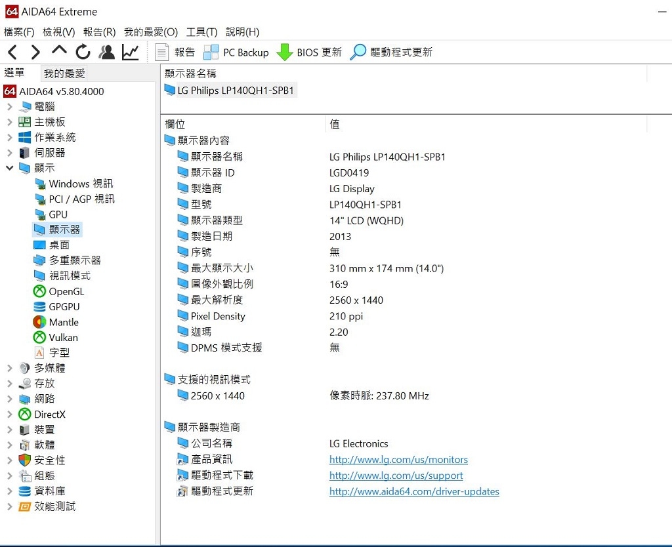Open the 報告(R) menu
This screenshot has width=672, height=547.
tap(100, 32)
